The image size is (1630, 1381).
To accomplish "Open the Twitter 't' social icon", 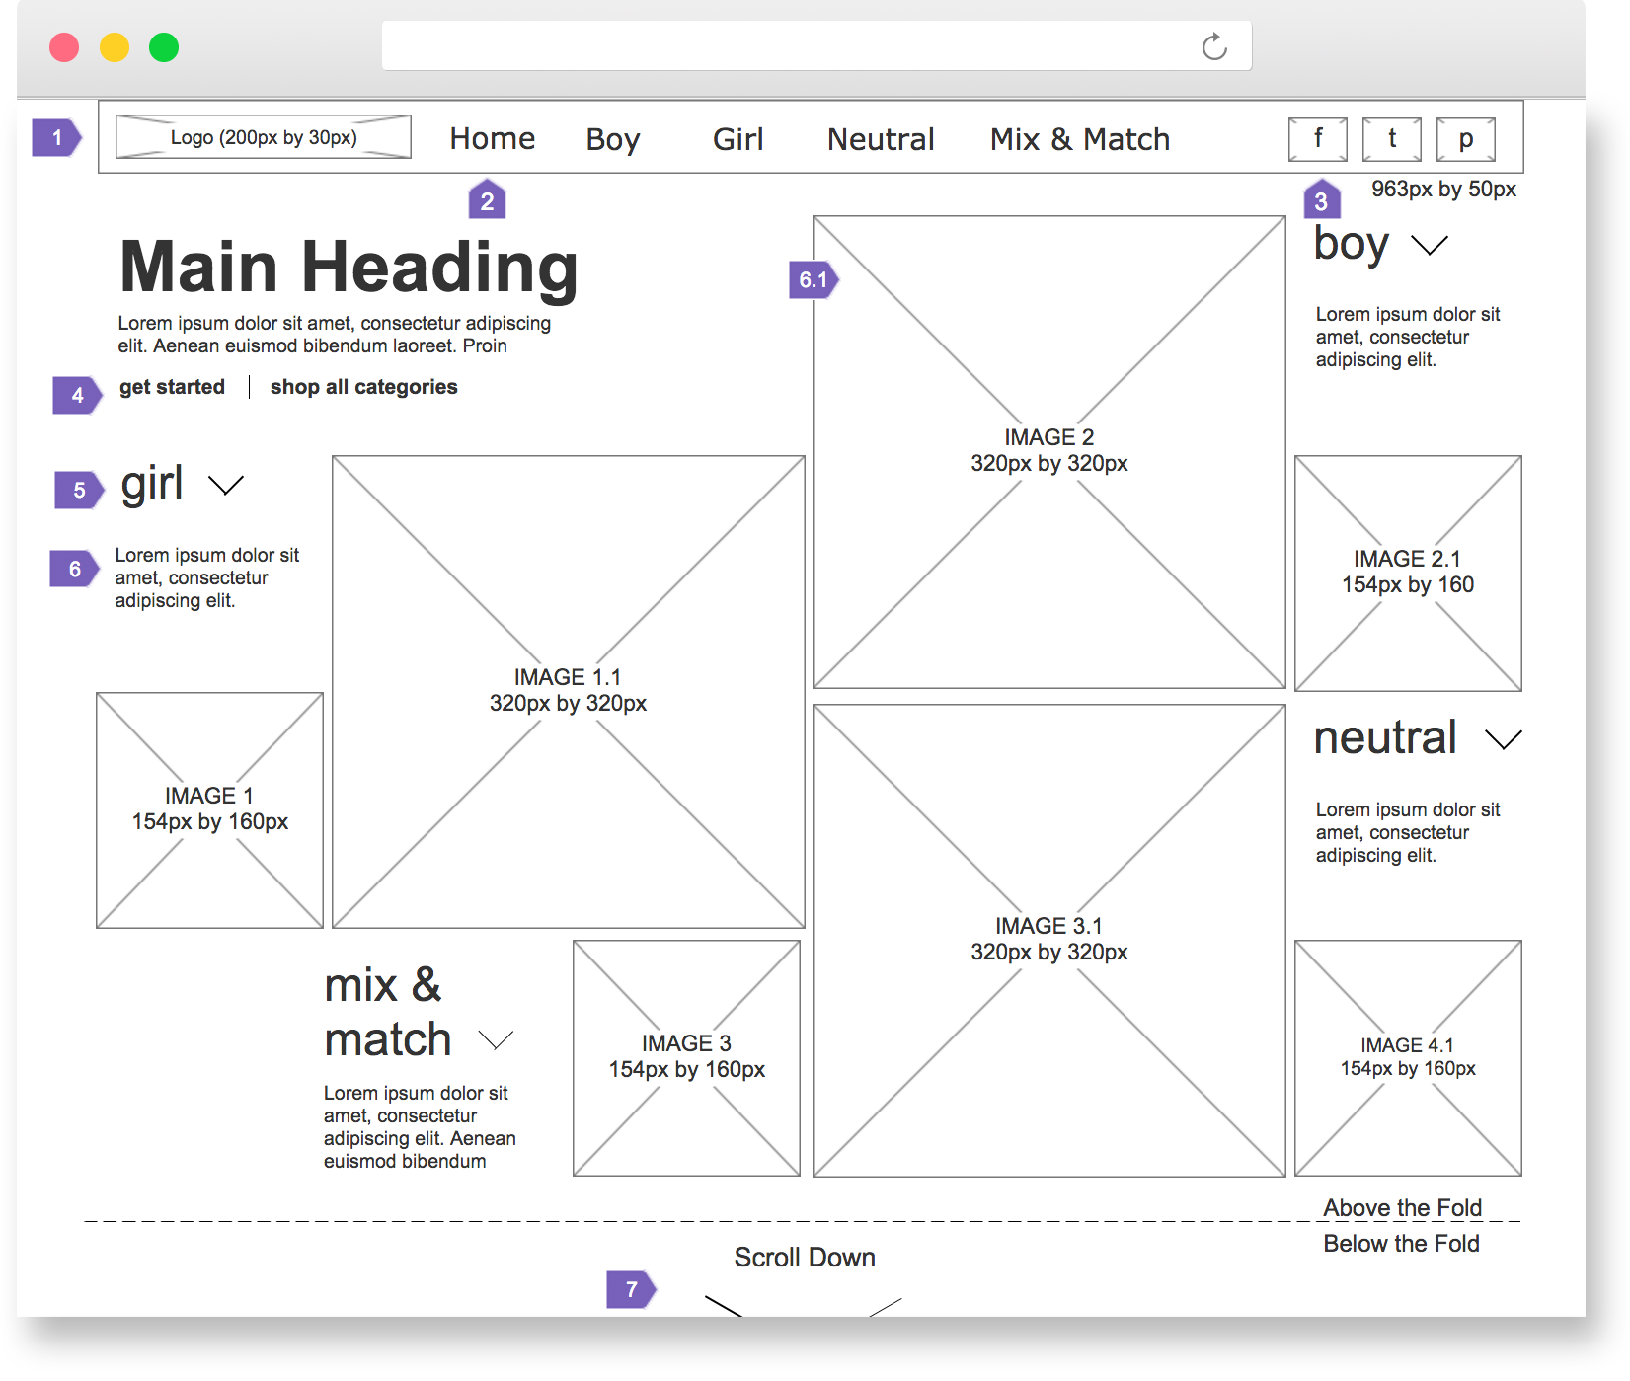I will pyautogui.click(x=1392, y=139).
